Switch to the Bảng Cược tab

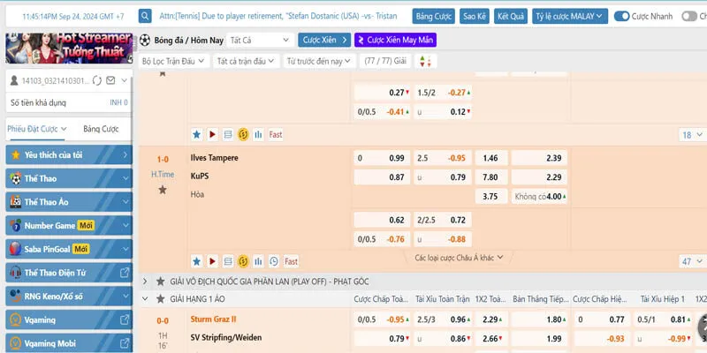102,129
